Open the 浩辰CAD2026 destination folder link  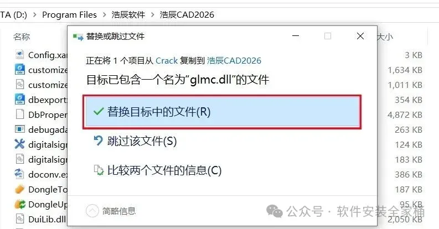[234, 61]
